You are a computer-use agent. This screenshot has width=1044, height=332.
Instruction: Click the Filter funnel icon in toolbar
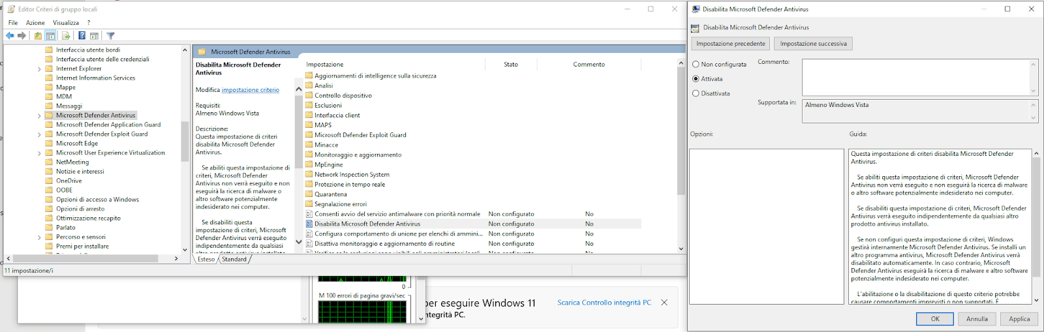(x=110, y=36)
